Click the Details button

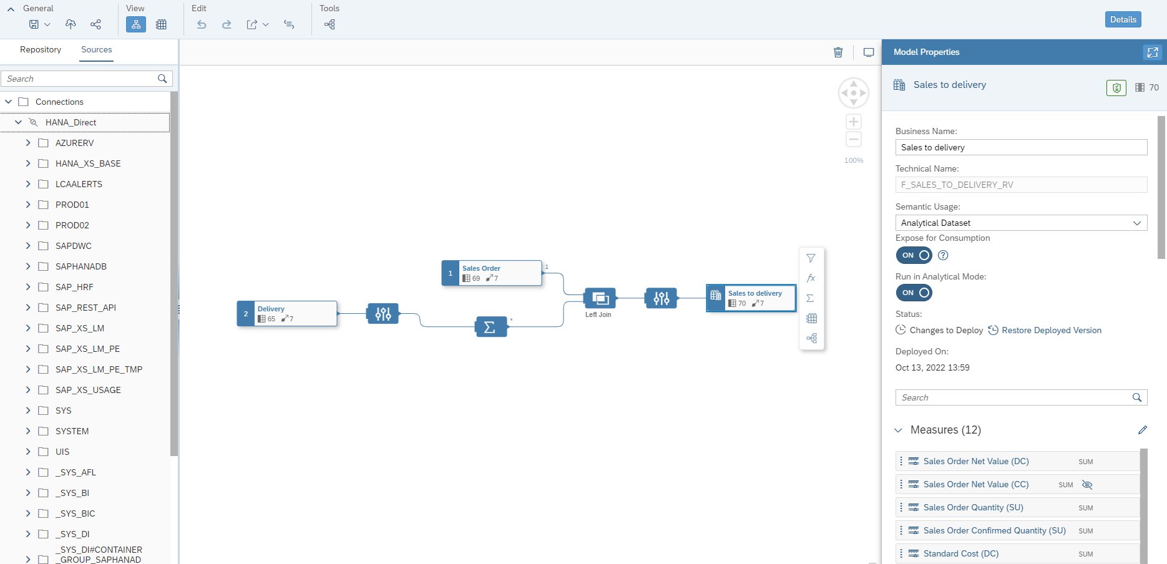(1123, 19)
